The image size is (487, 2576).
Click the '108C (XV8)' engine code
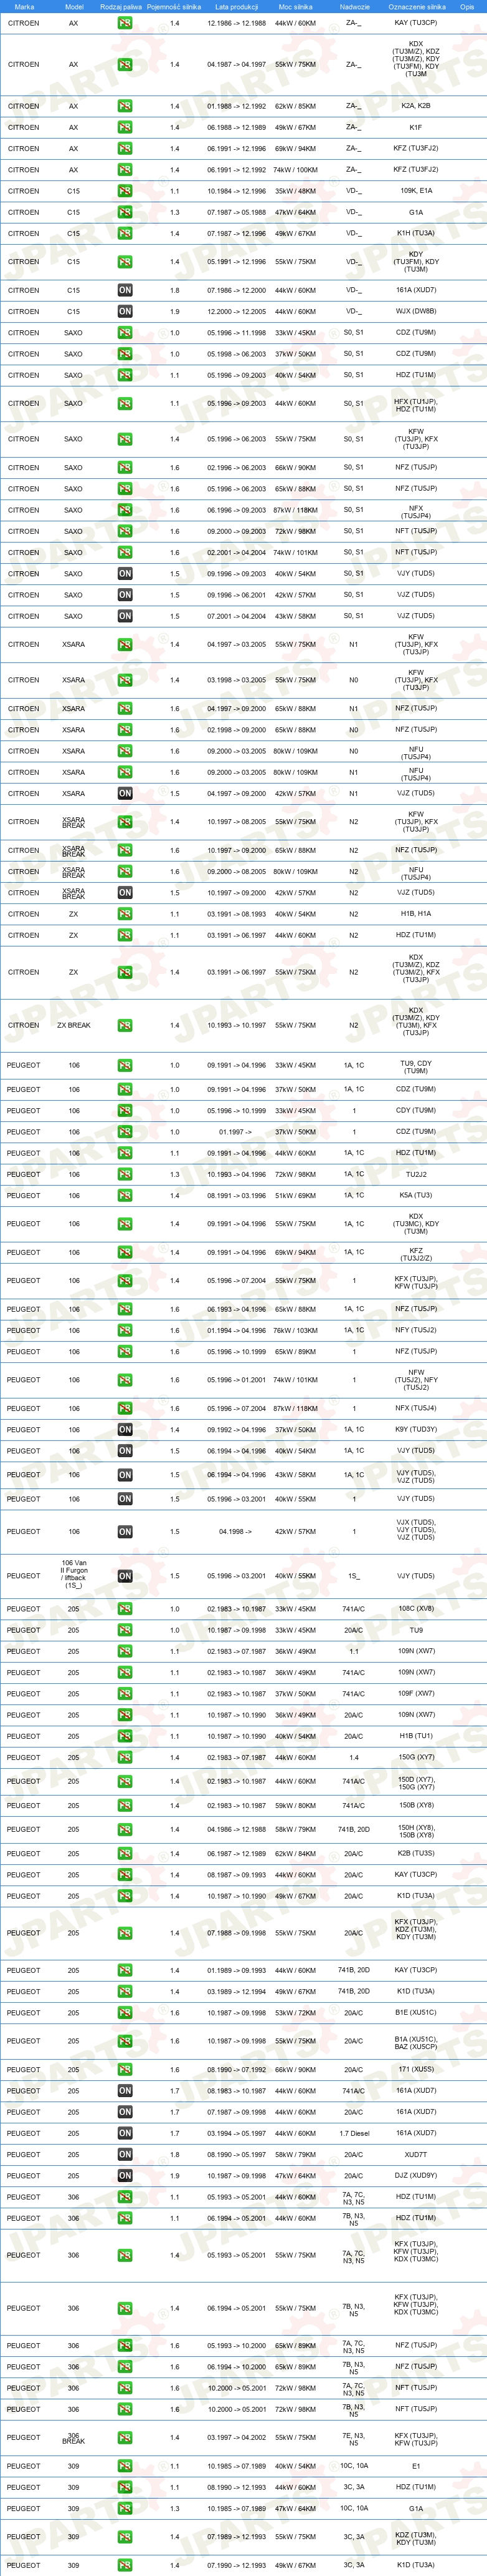tap(416, 1609)
